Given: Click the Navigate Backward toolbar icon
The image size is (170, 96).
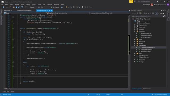Looking at the screenshot, I should [x=3, y=7].
